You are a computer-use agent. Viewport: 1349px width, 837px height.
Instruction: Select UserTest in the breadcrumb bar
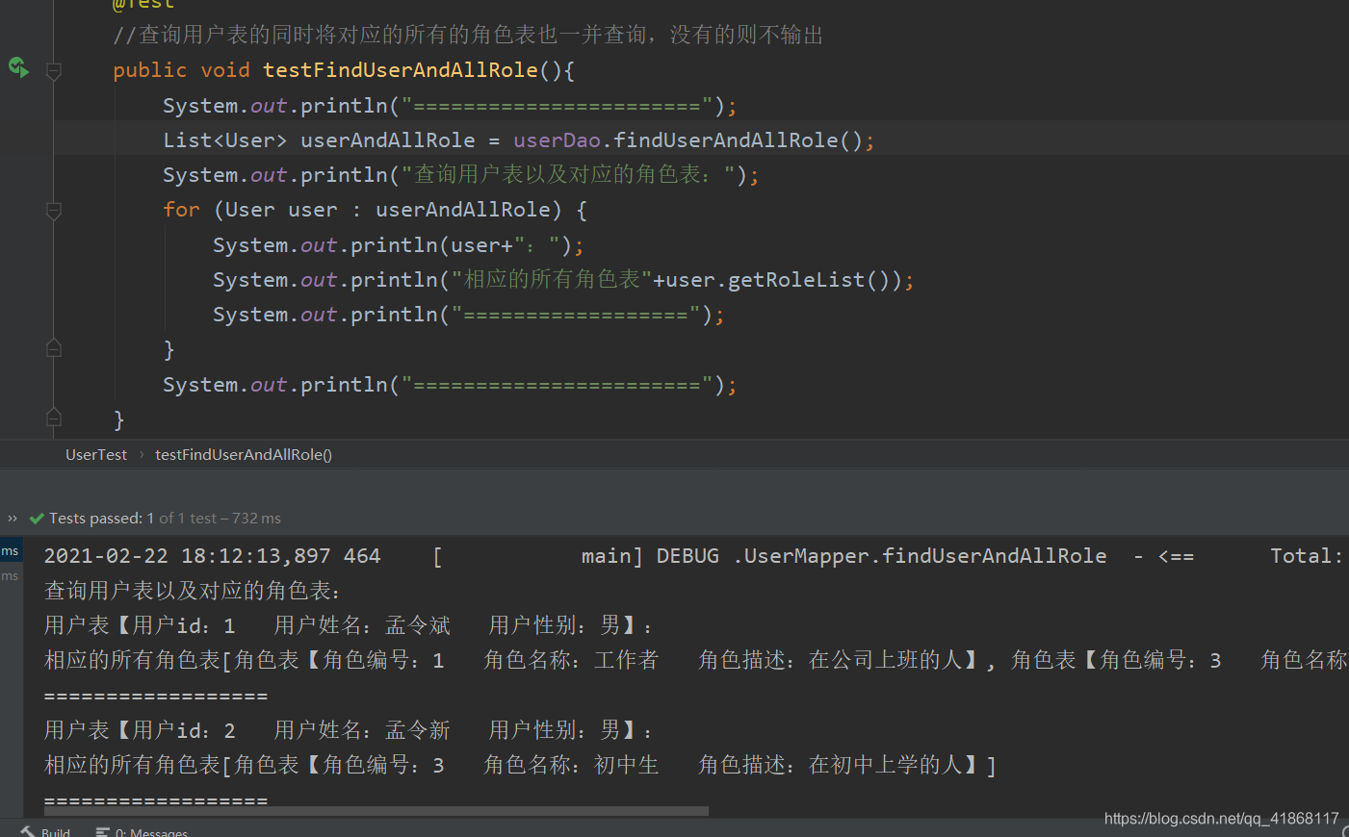point(96,455)
